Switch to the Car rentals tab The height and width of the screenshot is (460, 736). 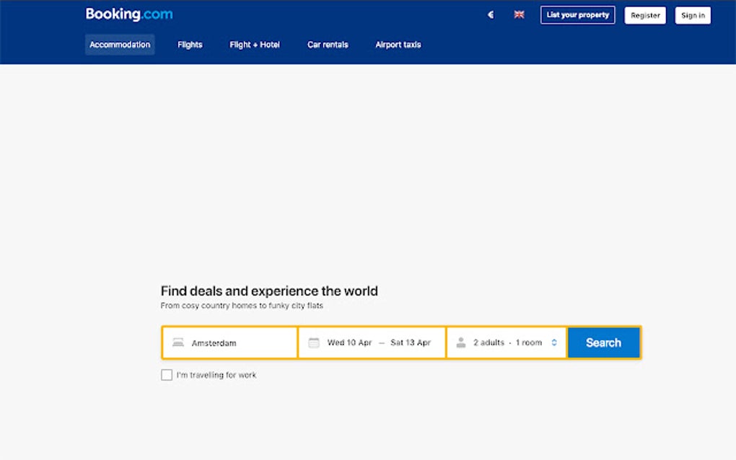pyautogui.click(x=328, y=44)
